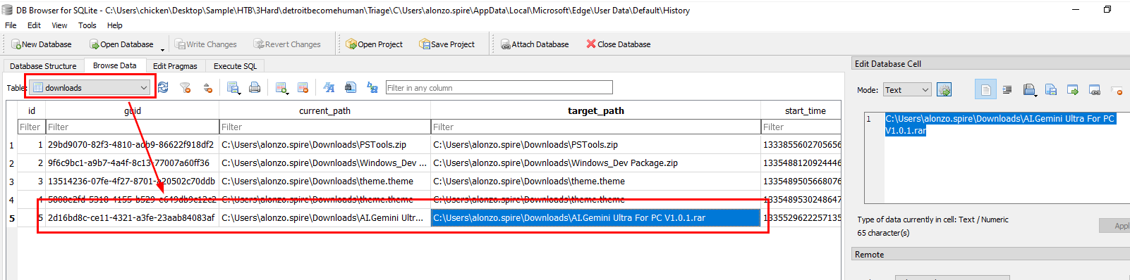
Task: Toggle the auto-switch editor mode gear icon
Action: (944, 90)
